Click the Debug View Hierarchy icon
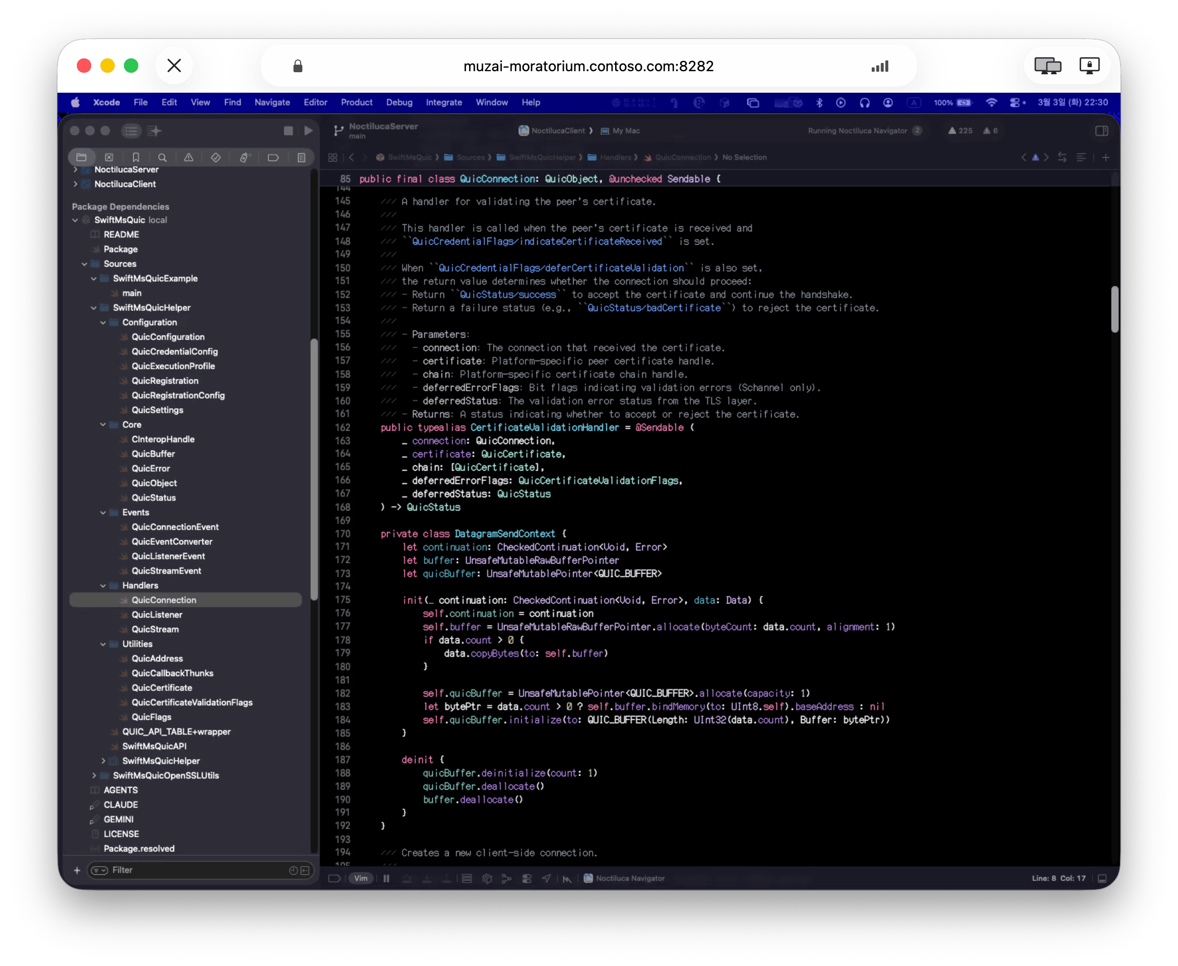This screenshot has height=966, width=1178. point(487,878)
